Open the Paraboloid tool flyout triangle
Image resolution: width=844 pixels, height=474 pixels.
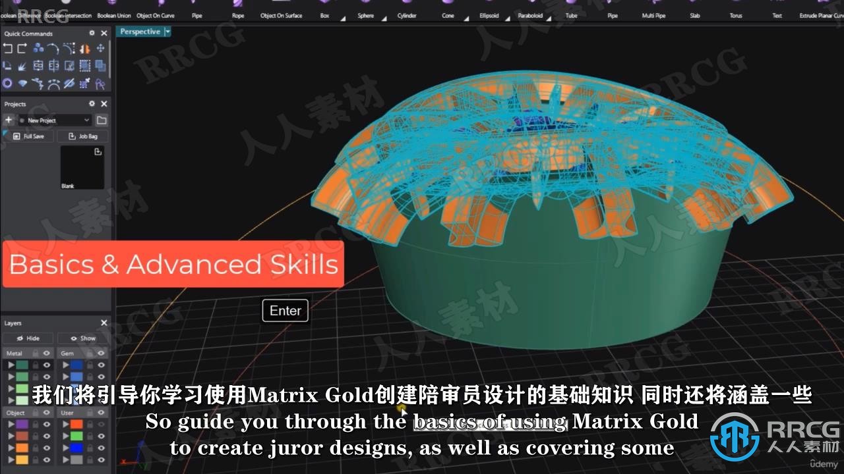click(x=547, y=18)
